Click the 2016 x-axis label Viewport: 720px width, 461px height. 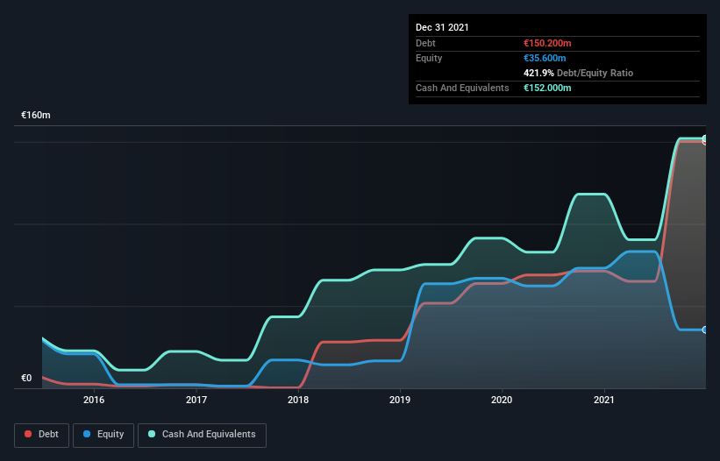pos(94,400)
